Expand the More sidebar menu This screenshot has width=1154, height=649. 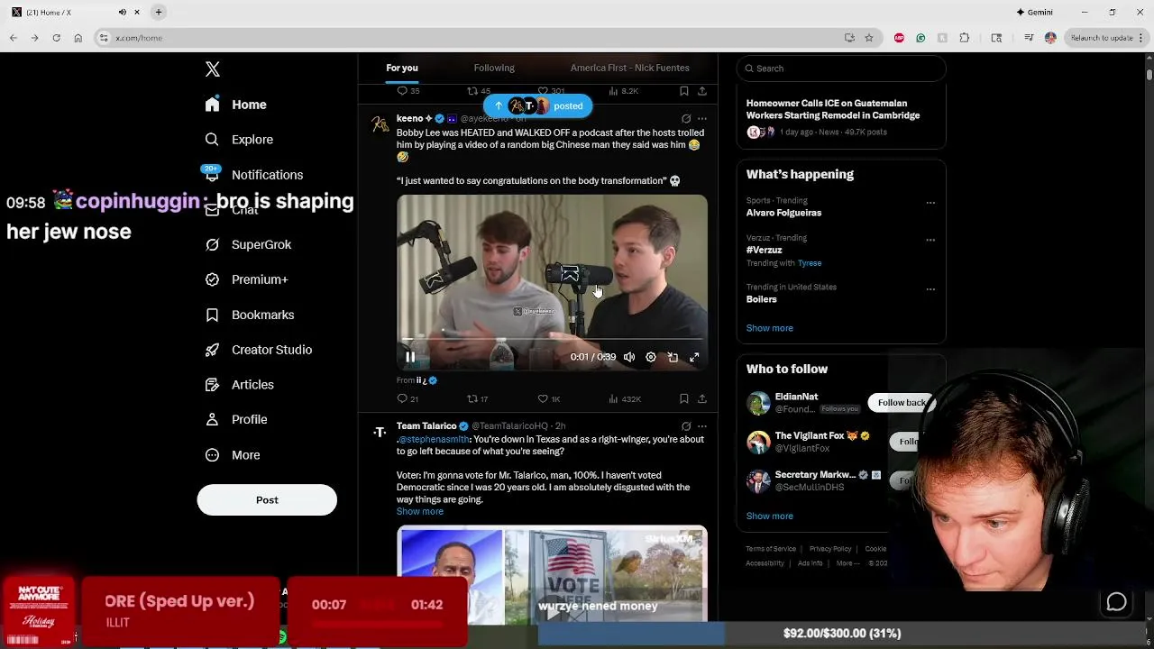[233, 455]
